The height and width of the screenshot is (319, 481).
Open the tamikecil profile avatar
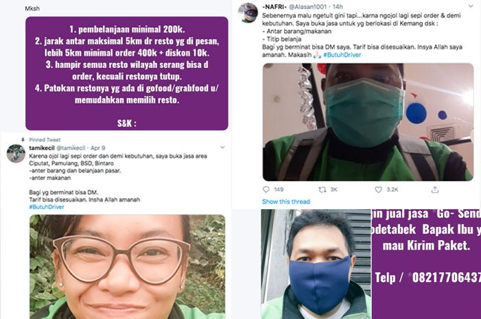point(16,154)
